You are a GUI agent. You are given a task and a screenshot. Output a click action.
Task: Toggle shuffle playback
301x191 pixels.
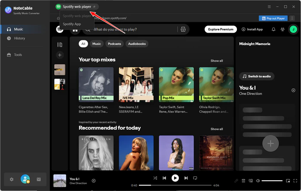coord(155,178)
